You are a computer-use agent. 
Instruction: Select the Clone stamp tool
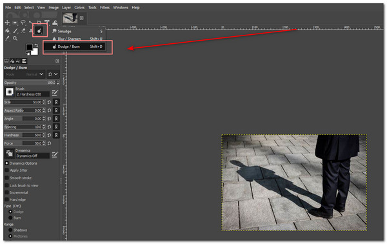[x=30, y=30]
